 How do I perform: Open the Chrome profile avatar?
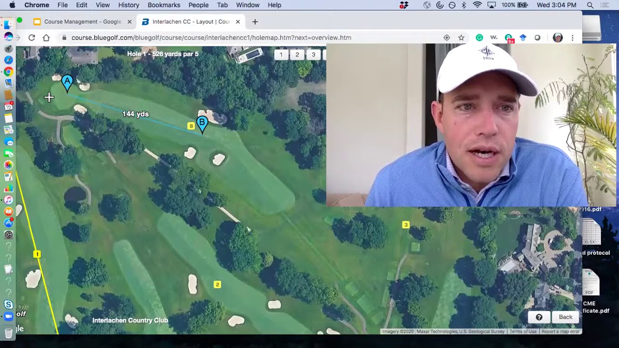[558, 38]
